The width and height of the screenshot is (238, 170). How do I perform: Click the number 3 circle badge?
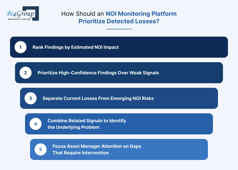[x=31, y=98]
